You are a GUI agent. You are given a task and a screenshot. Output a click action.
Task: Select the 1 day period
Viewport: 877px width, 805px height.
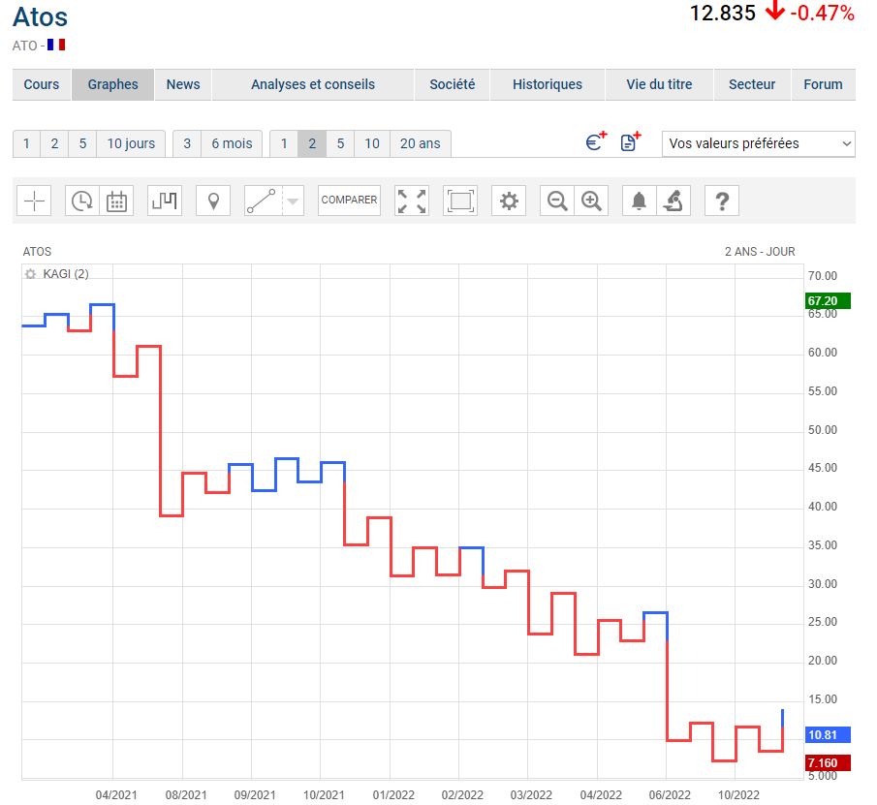26,143
